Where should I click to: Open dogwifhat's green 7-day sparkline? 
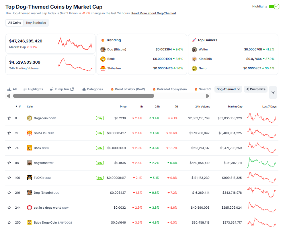[262, 163]
